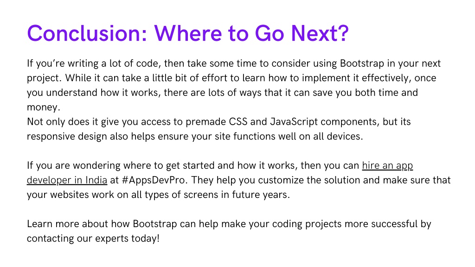Click "Bootstrap" in the final paragraph
The image size is (475, 267).
(155, 224)
